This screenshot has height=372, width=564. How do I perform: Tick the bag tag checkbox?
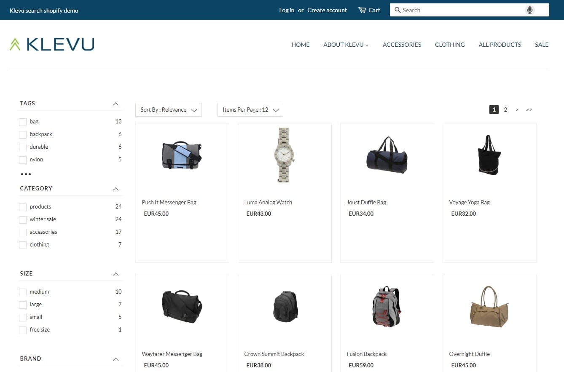tap(23, 122)
